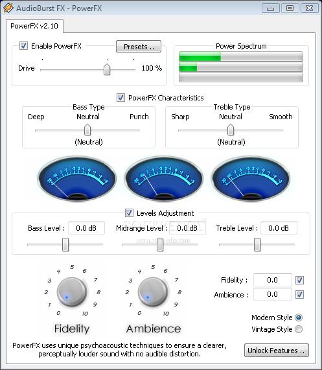Maximize the AudioBurst FX window
The width and height of the screenshot is (322, 370).
pyautogui.click(x=290, y=8)
